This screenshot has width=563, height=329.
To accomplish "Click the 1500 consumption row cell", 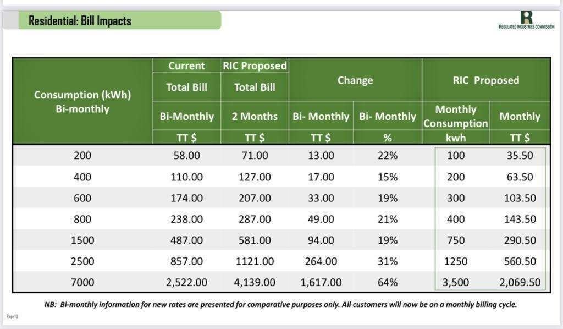I will [x=82, y=240].
